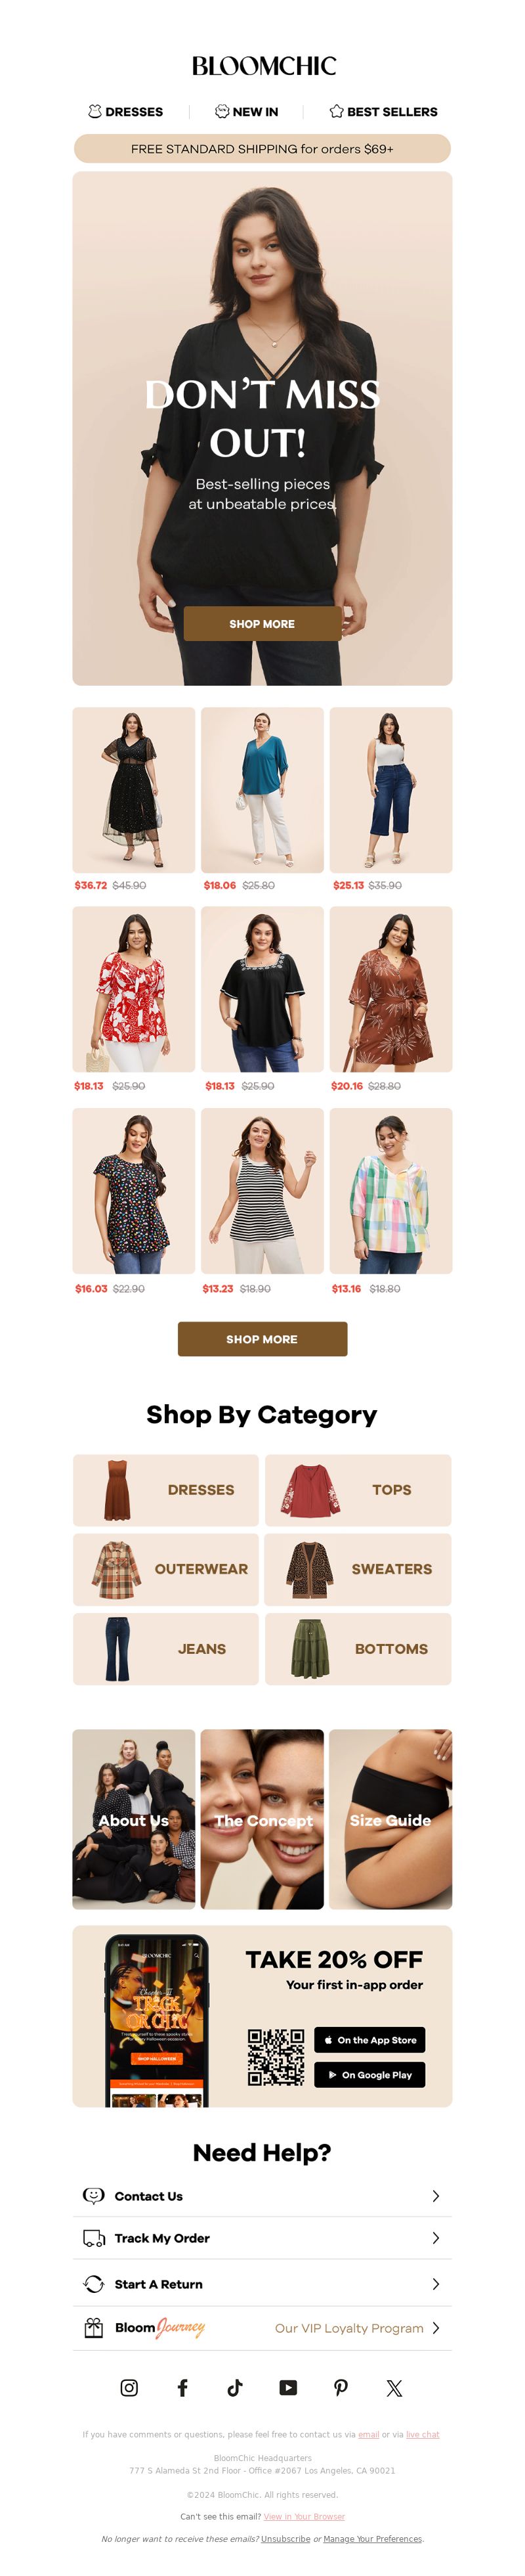
Task: Expand the Contact Us chevron arrow
Action: tap(435, 2196)
